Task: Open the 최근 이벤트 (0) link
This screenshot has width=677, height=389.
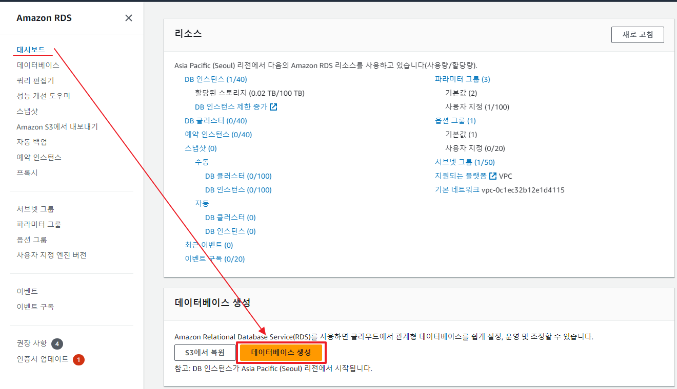Action: pyautogui.click(x=209, y=245)
